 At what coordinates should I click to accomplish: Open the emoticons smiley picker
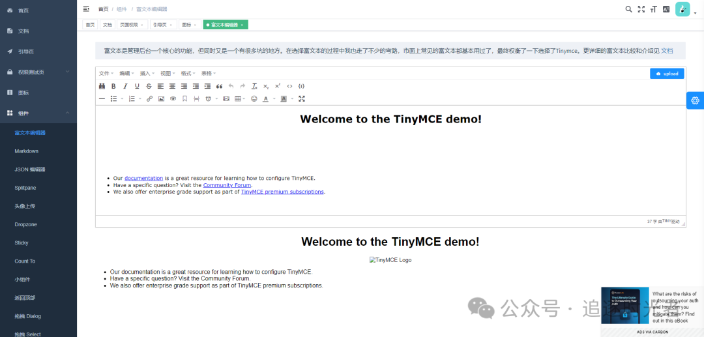[254, 99]
